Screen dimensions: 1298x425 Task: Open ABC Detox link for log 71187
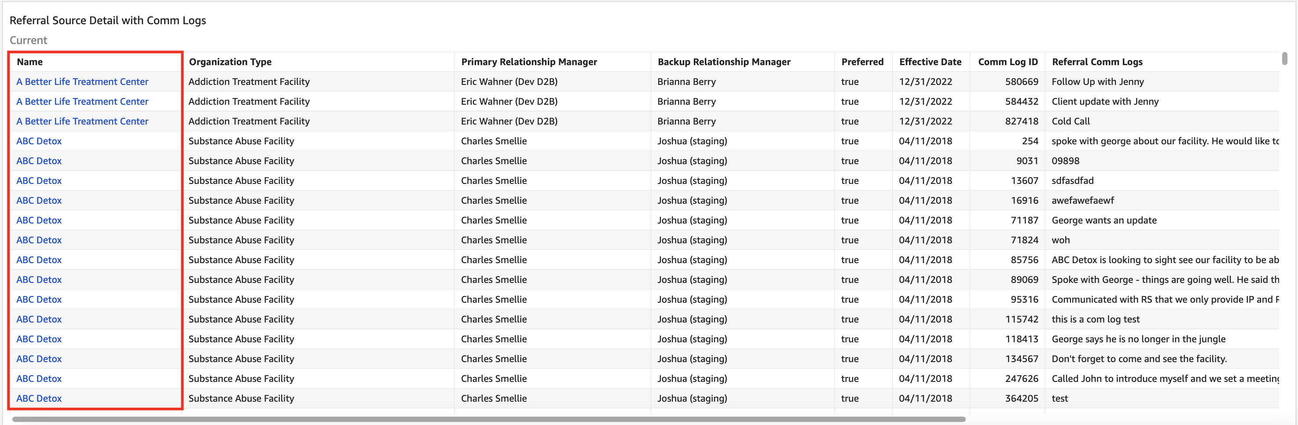click(39, 220)
